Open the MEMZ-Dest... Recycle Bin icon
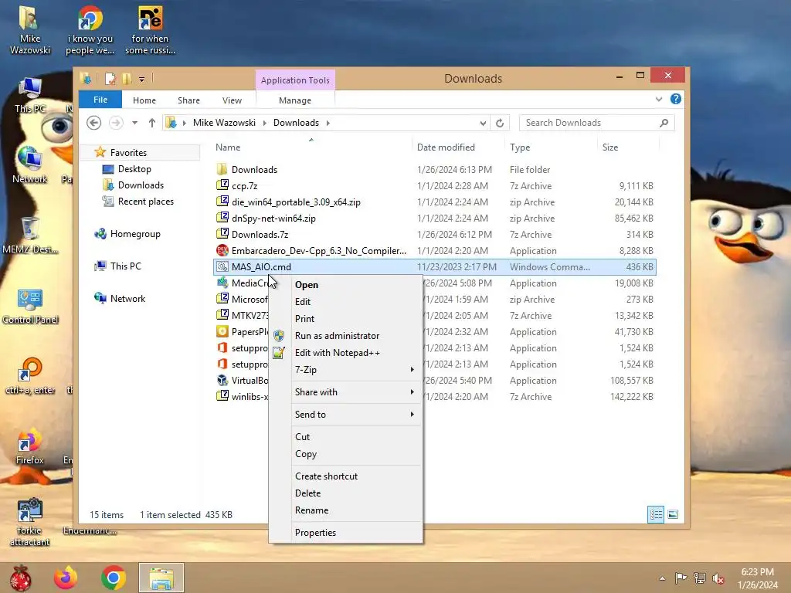The image size is (791, 593). tap(30, 235)
